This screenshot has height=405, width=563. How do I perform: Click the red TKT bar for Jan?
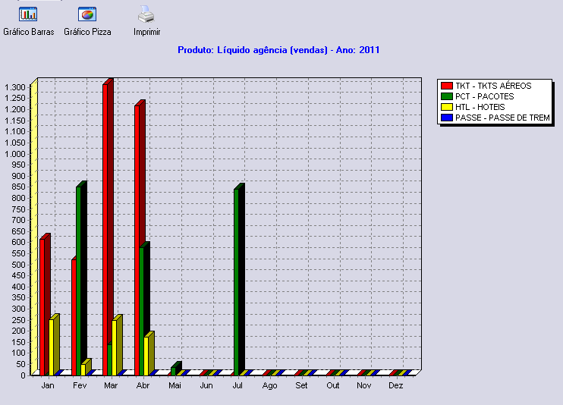(x=42, y=307)
